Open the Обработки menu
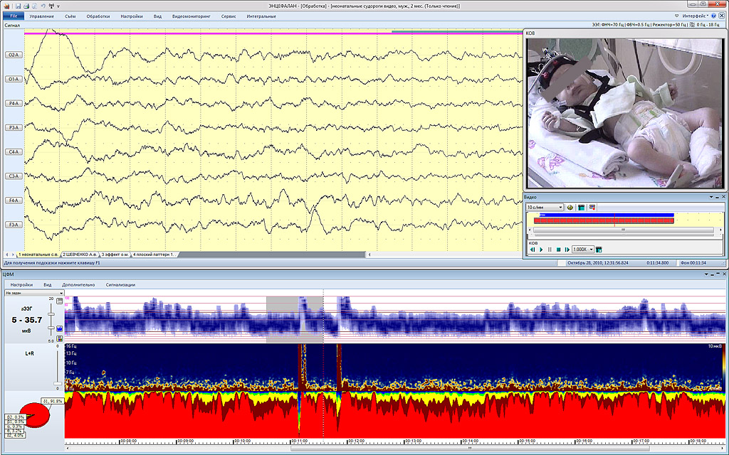 pyautogui.click(x=98, y=16)
